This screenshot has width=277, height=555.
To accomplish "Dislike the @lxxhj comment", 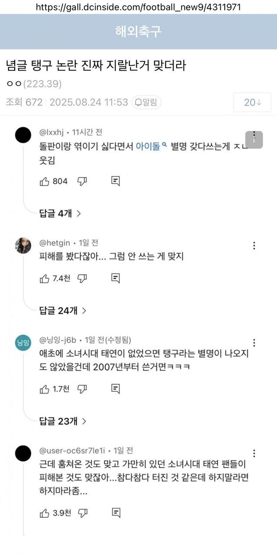I will click(x=82, y=181).
